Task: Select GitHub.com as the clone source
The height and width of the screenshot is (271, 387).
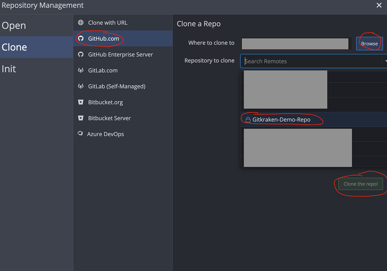Action: [x=123, y=39]
